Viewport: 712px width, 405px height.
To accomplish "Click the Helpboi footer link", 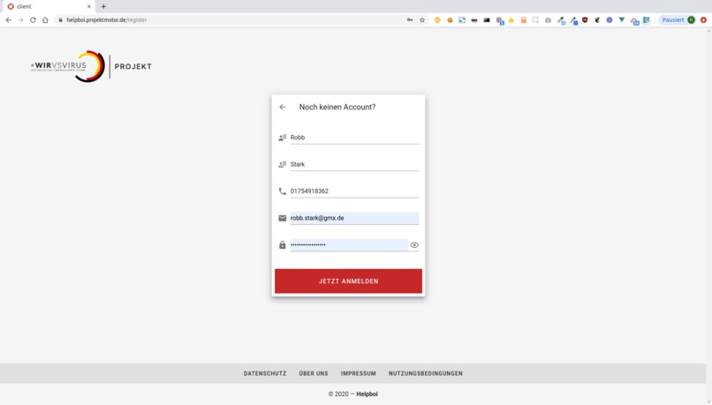I will click(367, 394).
